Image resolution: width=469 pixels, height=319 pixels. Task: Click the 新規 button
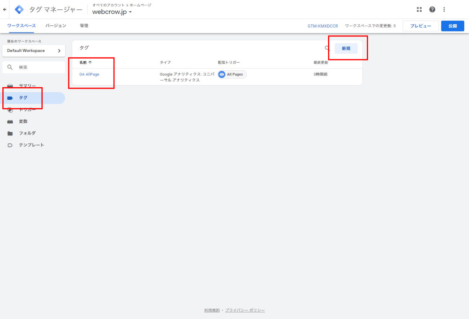click(346, 48)
